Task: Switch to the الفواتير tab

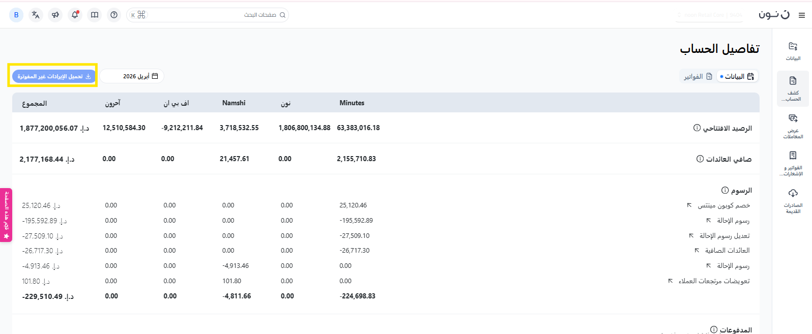Action: [x=698, y=76]
